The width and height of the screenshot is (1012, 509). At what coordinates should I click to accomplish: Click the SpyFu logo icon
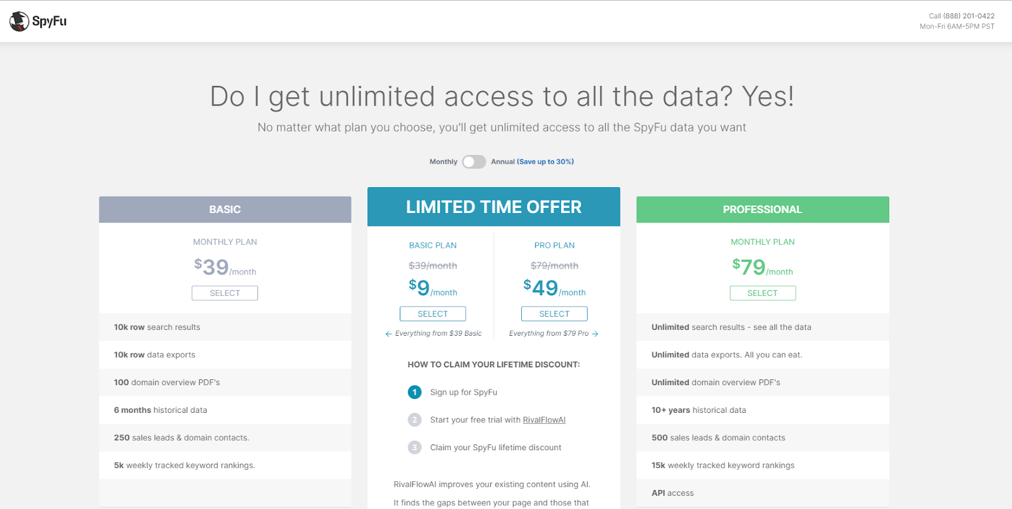[x=20, y=21]
